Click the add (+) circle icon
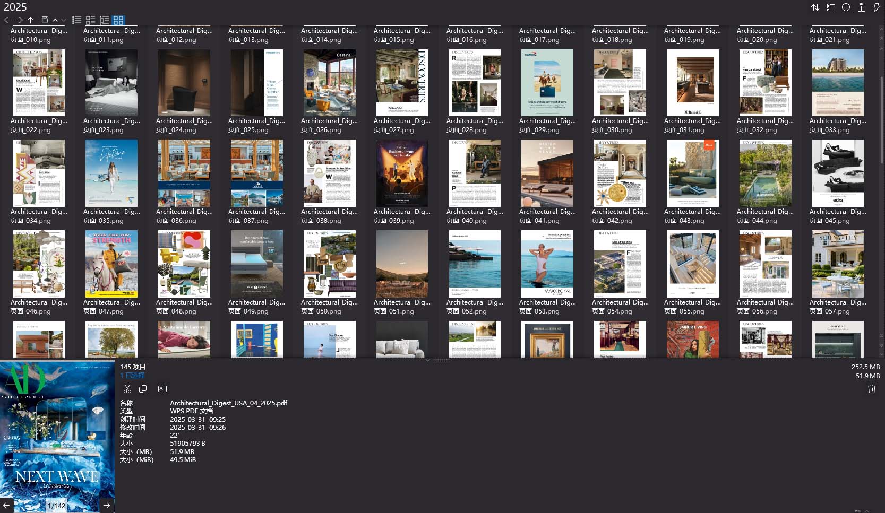The height and width of the screenshot is (513, 885). [846, 7]
